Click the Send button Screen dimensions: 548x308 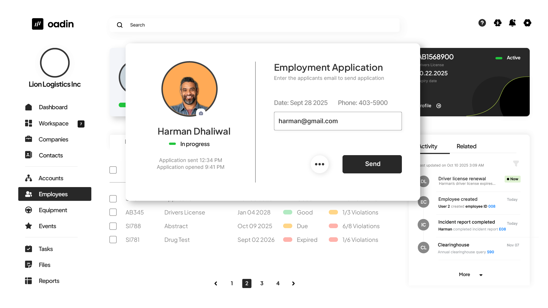(x=372, y=164)
